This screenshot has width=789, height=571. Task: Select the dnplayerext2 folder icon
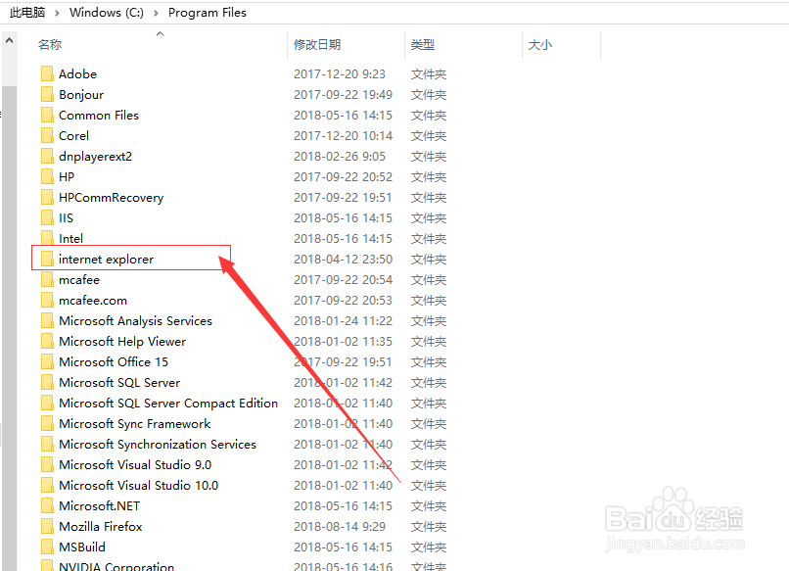click(x=47, y=156)
